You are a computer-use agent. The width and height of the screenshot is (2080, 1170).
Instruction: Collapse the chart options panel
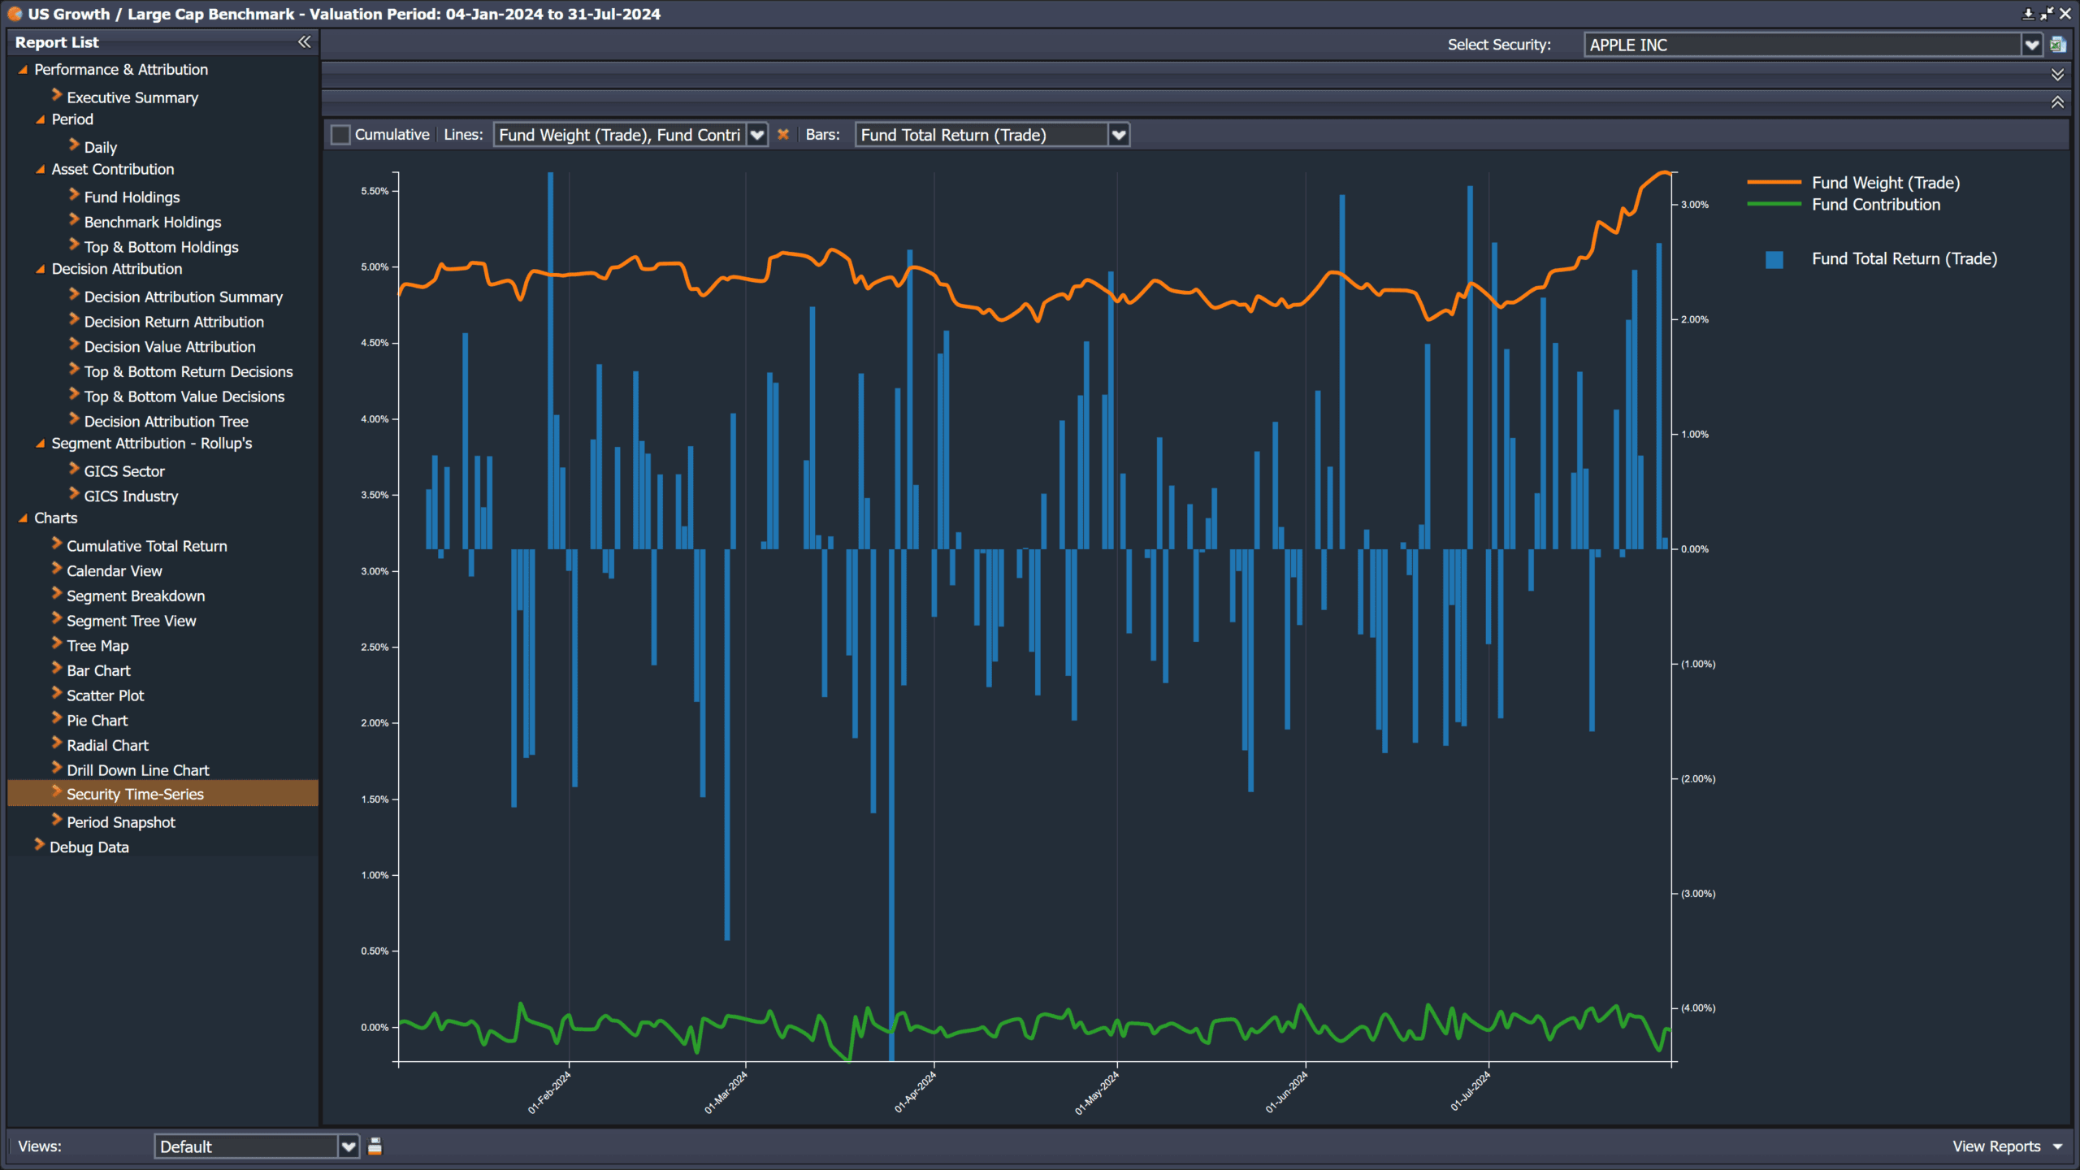tap(2057, 102)
